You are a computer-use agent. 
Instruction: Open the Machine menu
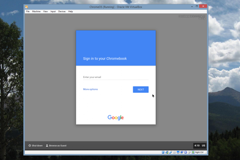36,12
